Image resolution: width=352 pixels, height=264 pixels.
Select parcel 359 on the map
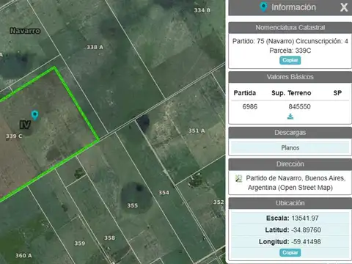pos(80,243)
